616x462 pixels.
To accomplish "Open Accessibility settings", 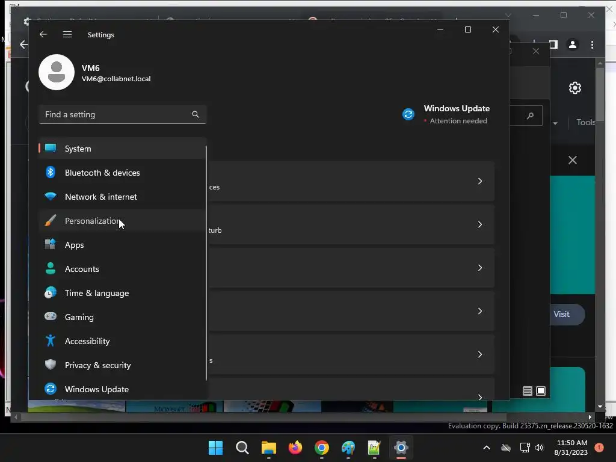I will (122, 341).
